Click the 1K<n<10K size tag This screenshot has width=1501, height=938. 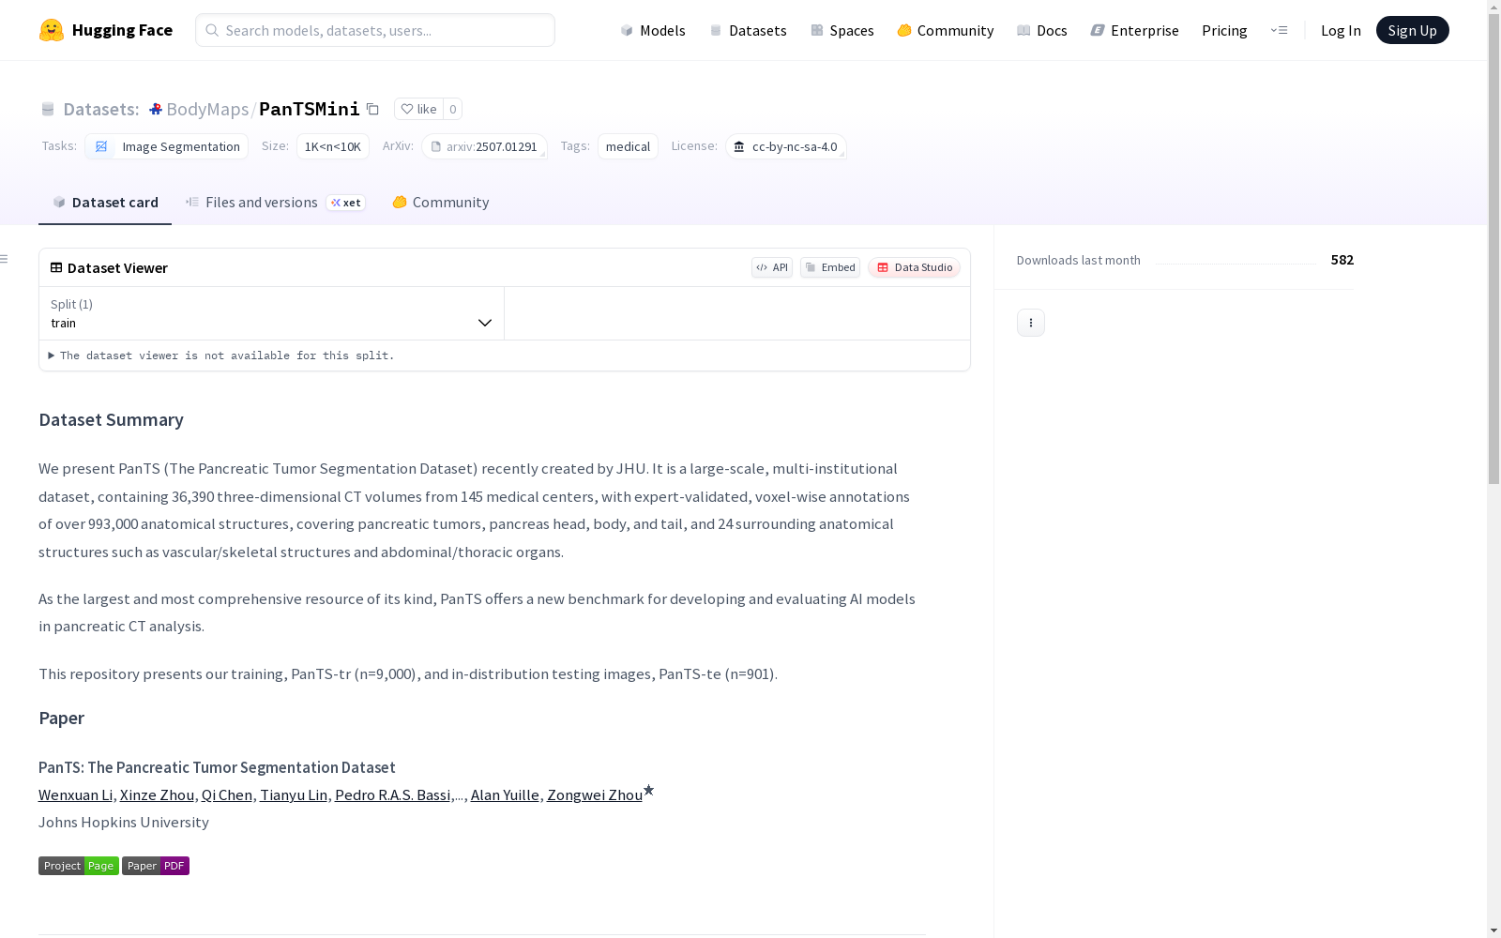pyautogui.click(x=333, y=146)
